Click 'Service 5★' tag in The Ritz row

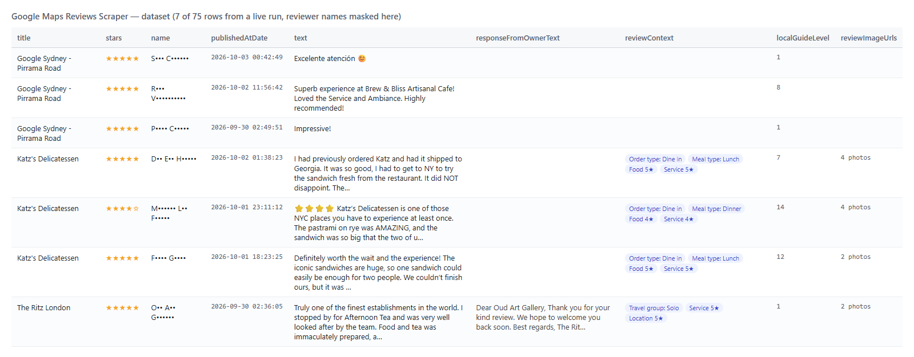click(704, 308)
